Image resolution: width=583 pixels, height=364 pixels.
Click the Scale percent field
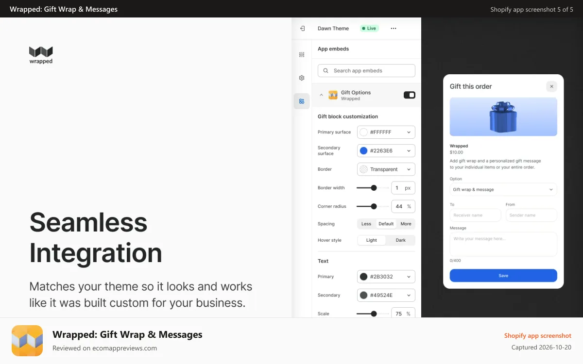coord(403,313)
